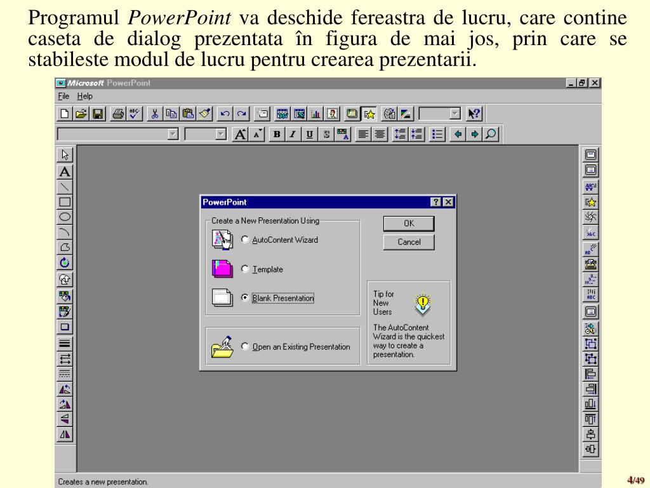Toggle Italic formatting button
The width and height of the screenshot is (650, 488).
pyautogui.click(x=293, y=135)
